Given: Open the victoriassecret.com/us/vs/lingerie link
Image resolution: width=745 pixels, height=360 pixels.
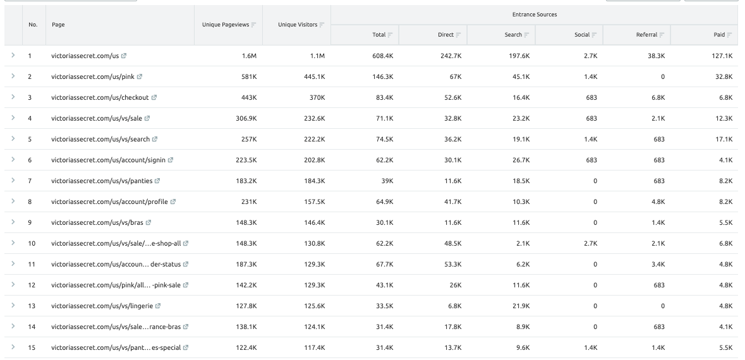Looking at the screenshot, I should click(x=102, y=306).
